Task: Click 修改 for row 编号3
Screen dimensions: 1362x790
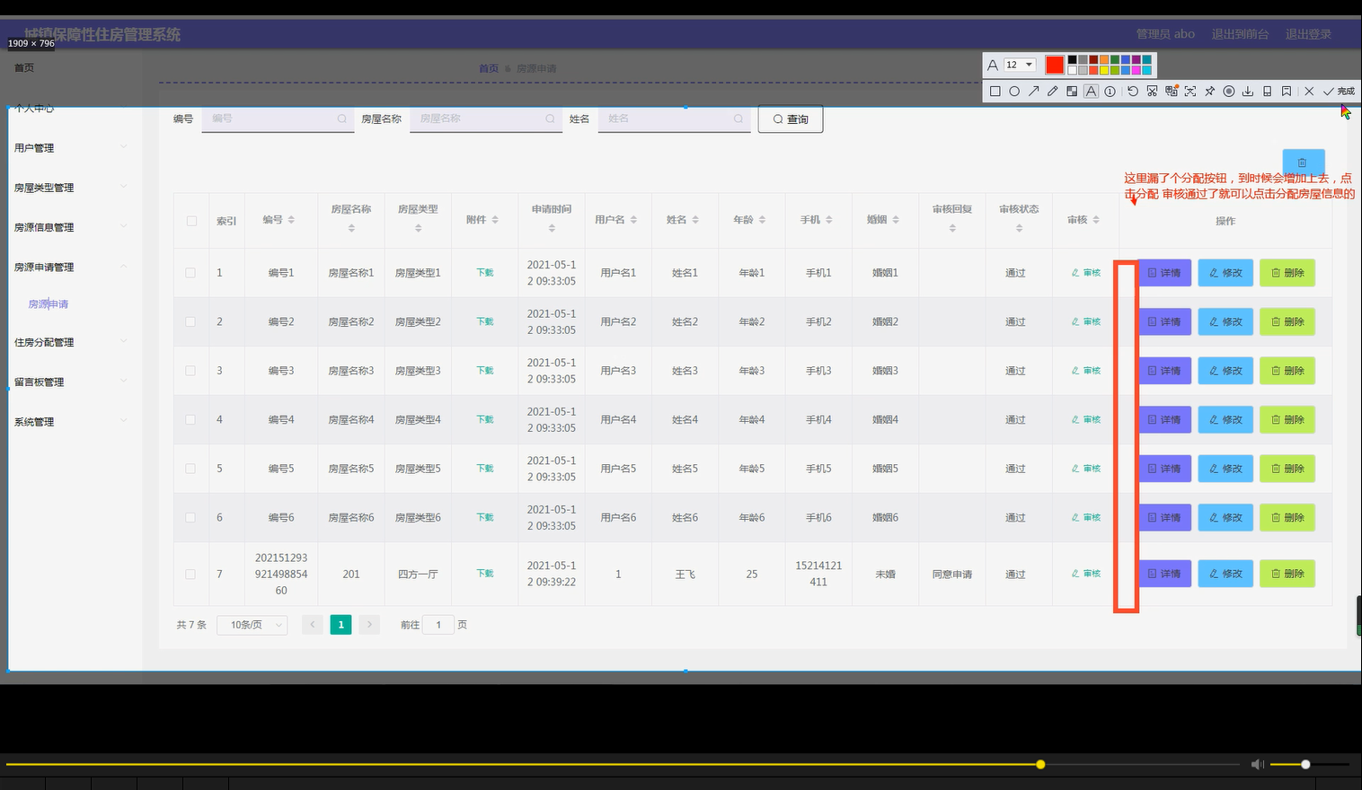Action: coord(1225,371)
